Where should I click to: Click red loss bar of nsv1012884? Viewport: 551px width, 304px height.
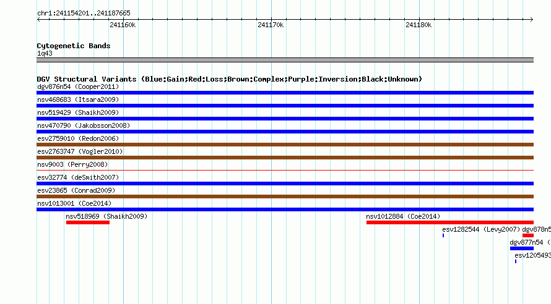tap(450, 222)
